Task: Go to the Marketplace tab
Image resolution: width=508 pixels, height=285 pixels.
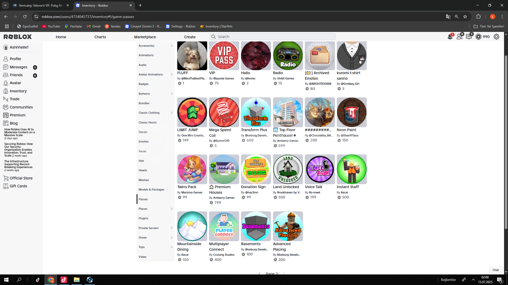Action: coord(145,37)
